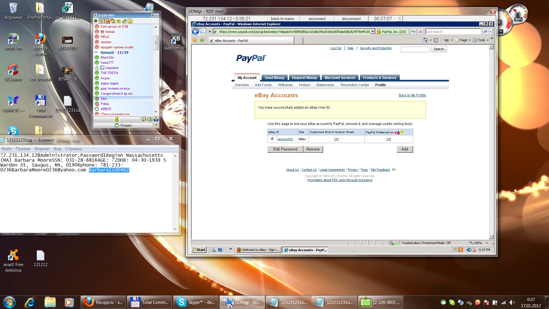Click the Remove button on PayPal
The height and width of the screenshot is (309, 549).
[313, 149]
